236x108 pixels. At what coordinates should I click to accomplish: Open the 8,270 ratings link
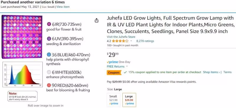145,41
